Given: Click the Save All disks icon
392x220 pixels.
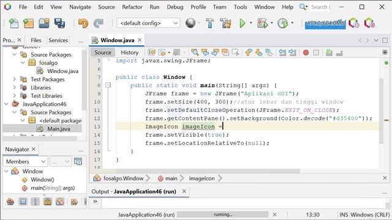Looking at the screenshot, I should pos(59,23).
